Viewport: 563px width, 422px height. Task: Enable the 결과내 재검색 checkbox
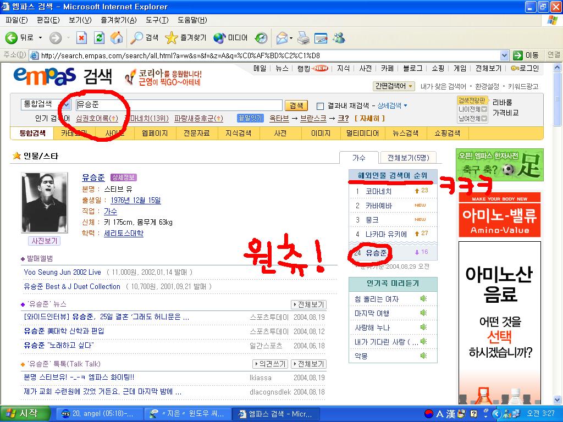320,106
